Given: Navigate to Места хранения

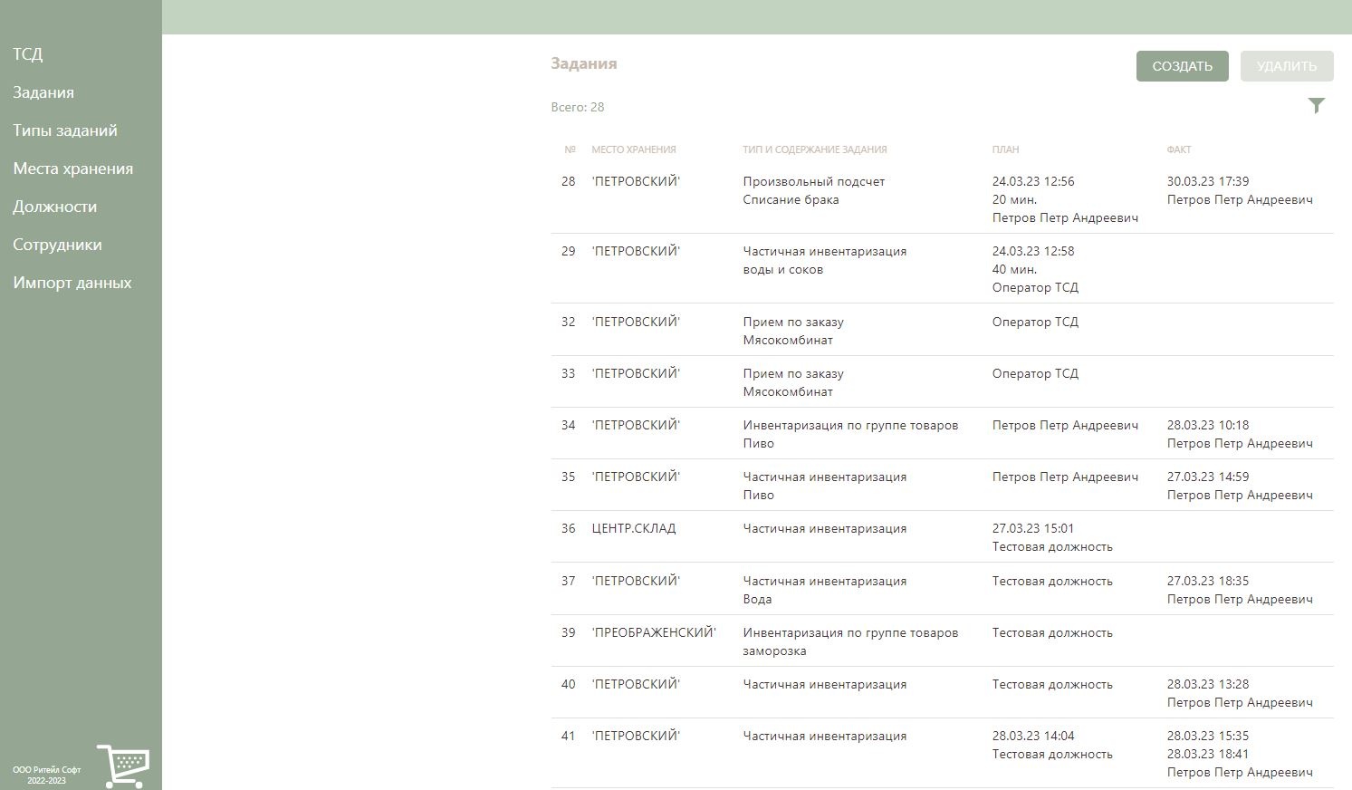Looking at the screenshot, I should [73, 169].
